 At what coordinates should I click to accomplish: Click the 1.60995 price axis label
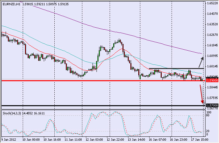[x=212, y=56]
